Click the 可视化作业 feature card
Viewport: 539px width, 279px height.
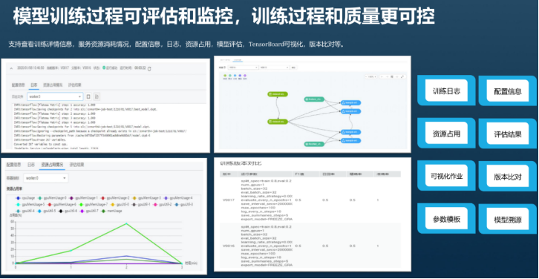(446, 177)
